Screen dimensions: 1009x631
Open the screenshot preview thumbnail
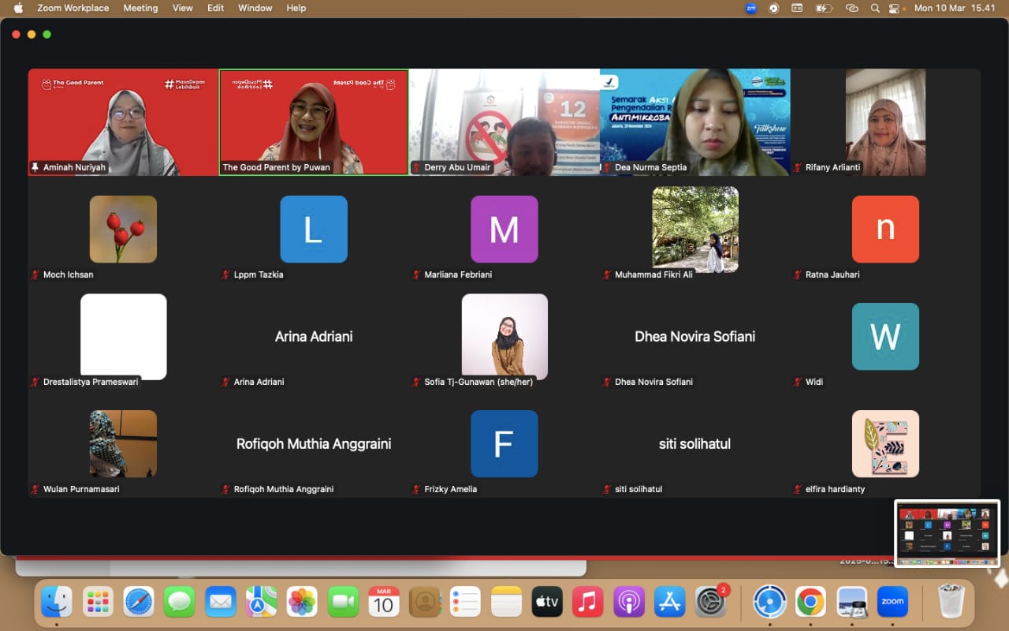[x=948, y=533]
